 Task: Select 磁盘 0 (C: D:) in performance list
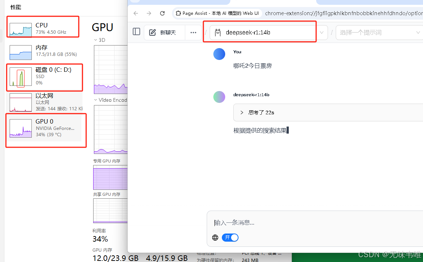pyautogui.click(x=44, y=77)
